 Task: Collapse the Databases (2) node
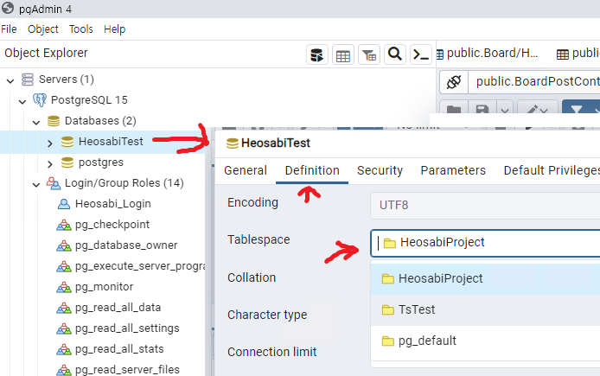pos(36,123)
